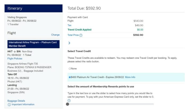Click the Travel Credit Applied label
Viewport: 185px width, 109px height.
[x=79, y=30]
